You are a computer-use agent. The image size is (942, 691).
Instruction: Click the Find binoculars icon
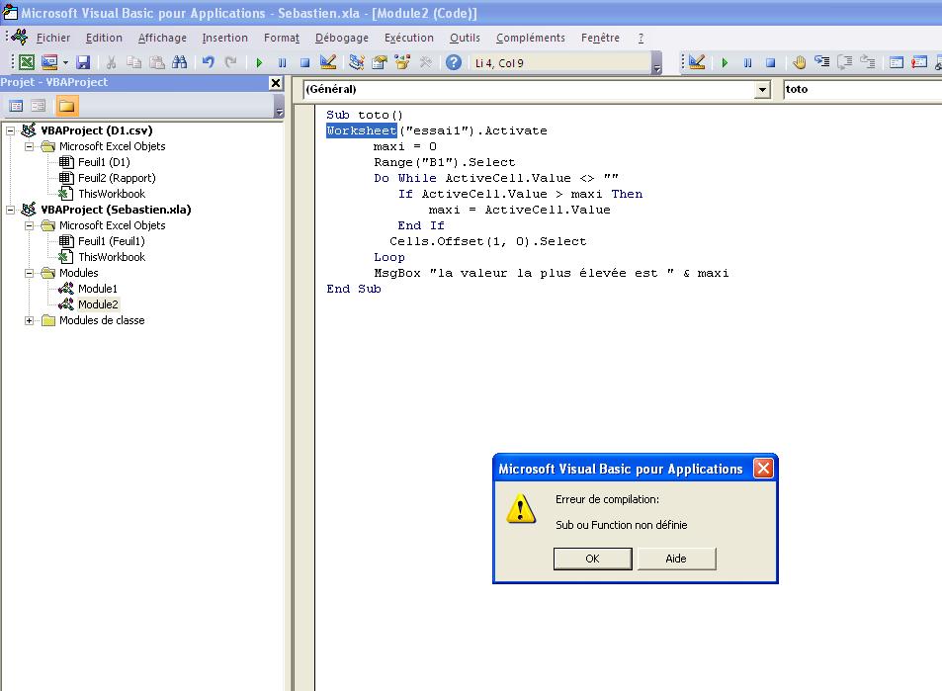point(179,62)
